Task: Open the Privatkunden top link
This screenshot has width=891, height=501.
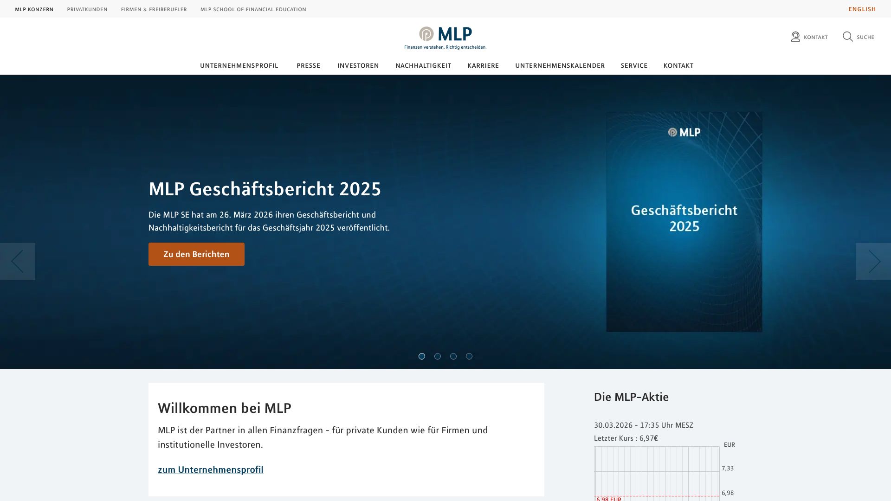Action: point(87,9)
